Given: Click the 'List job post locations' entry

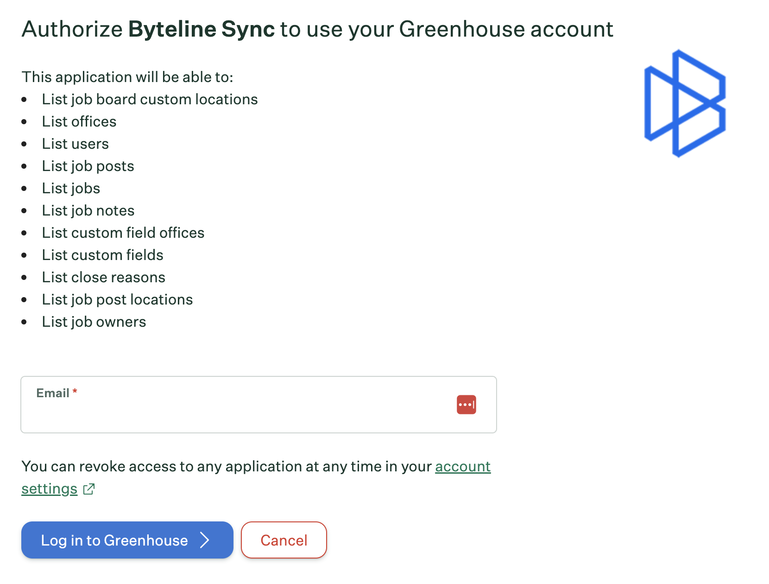Looking at the screenshot, I should [x=117, y=299].
